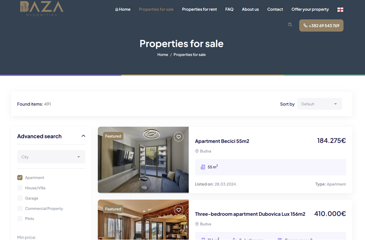Click the Home breadcrumb link
The width and height of the screenshot is (365, 240).
163,55
